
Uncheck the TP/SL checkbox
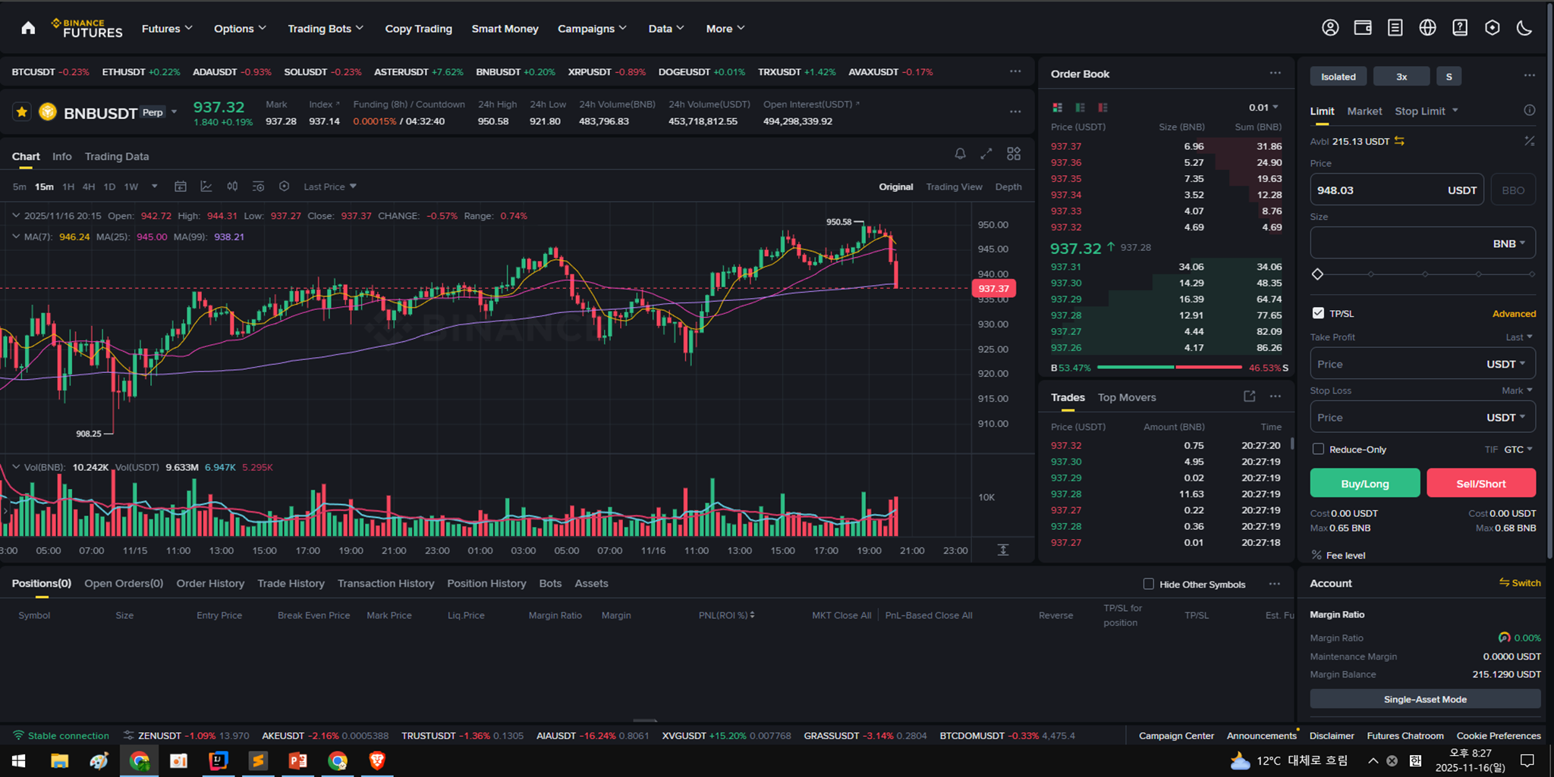(x=1318, y=313)
